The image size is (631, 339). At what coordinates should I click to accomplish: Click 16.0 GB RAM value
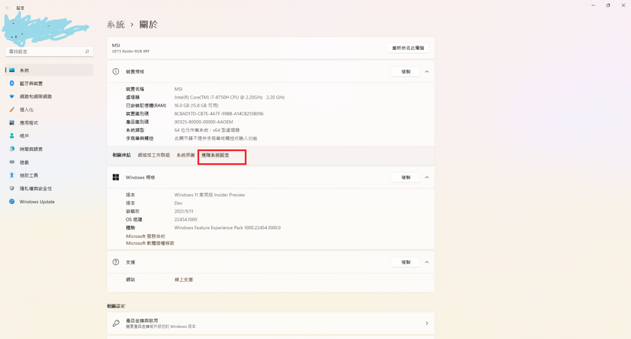[197, 105]
